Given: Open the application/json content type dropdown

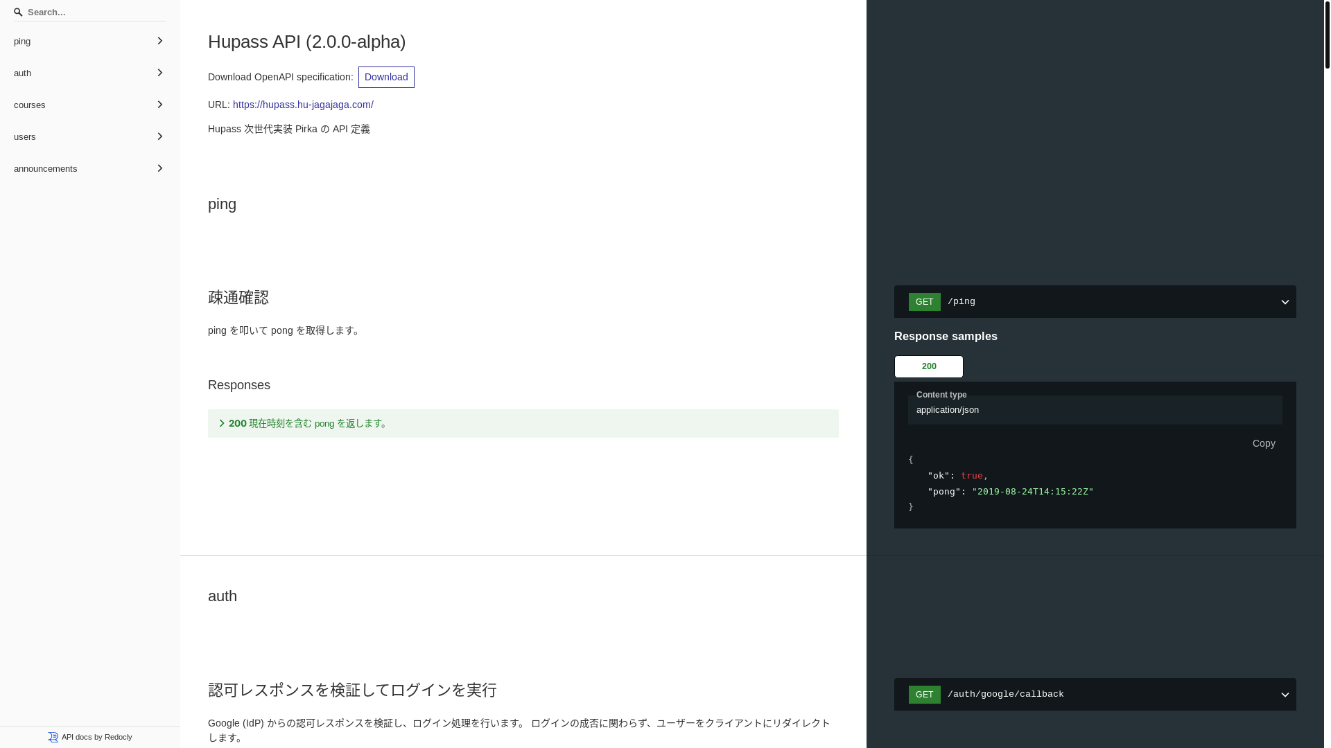Looking at the screenshot, I should tap(1095, 410).
